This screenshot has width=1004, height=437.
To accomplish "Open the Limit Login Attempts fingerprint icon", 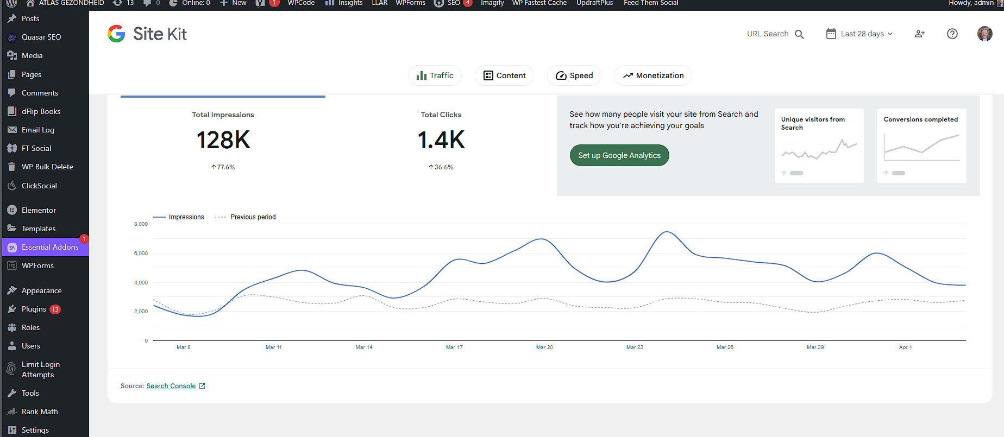I will (x=11, y=369).
